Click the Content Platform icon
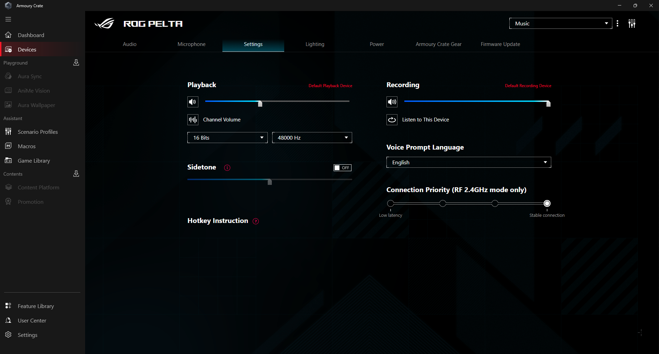Image resolution: width=659 pixels, height=354 pixels. [x=9, y=187]
